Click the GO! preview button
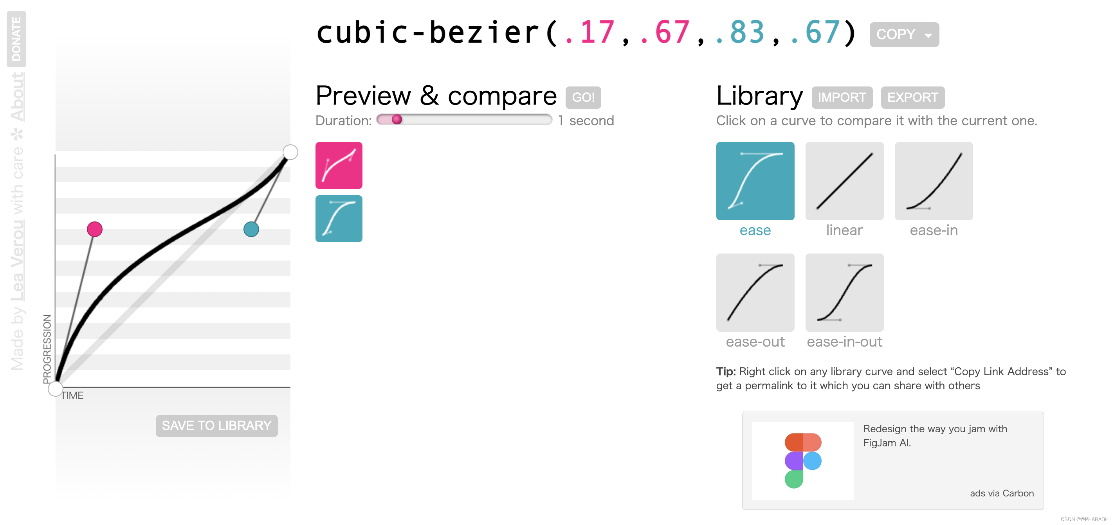1114x525 pixels. [x=582, y=96]
